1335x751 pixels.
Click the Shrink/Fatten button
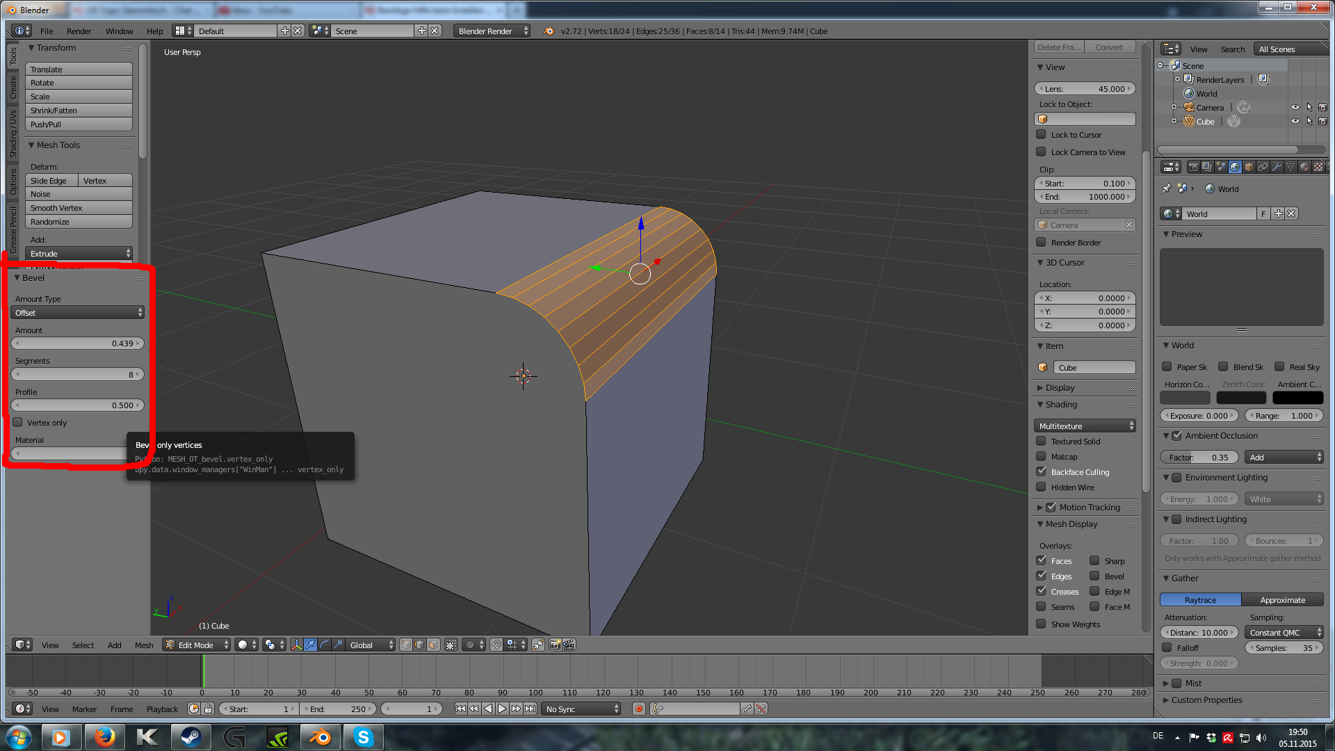click(79, 111)
